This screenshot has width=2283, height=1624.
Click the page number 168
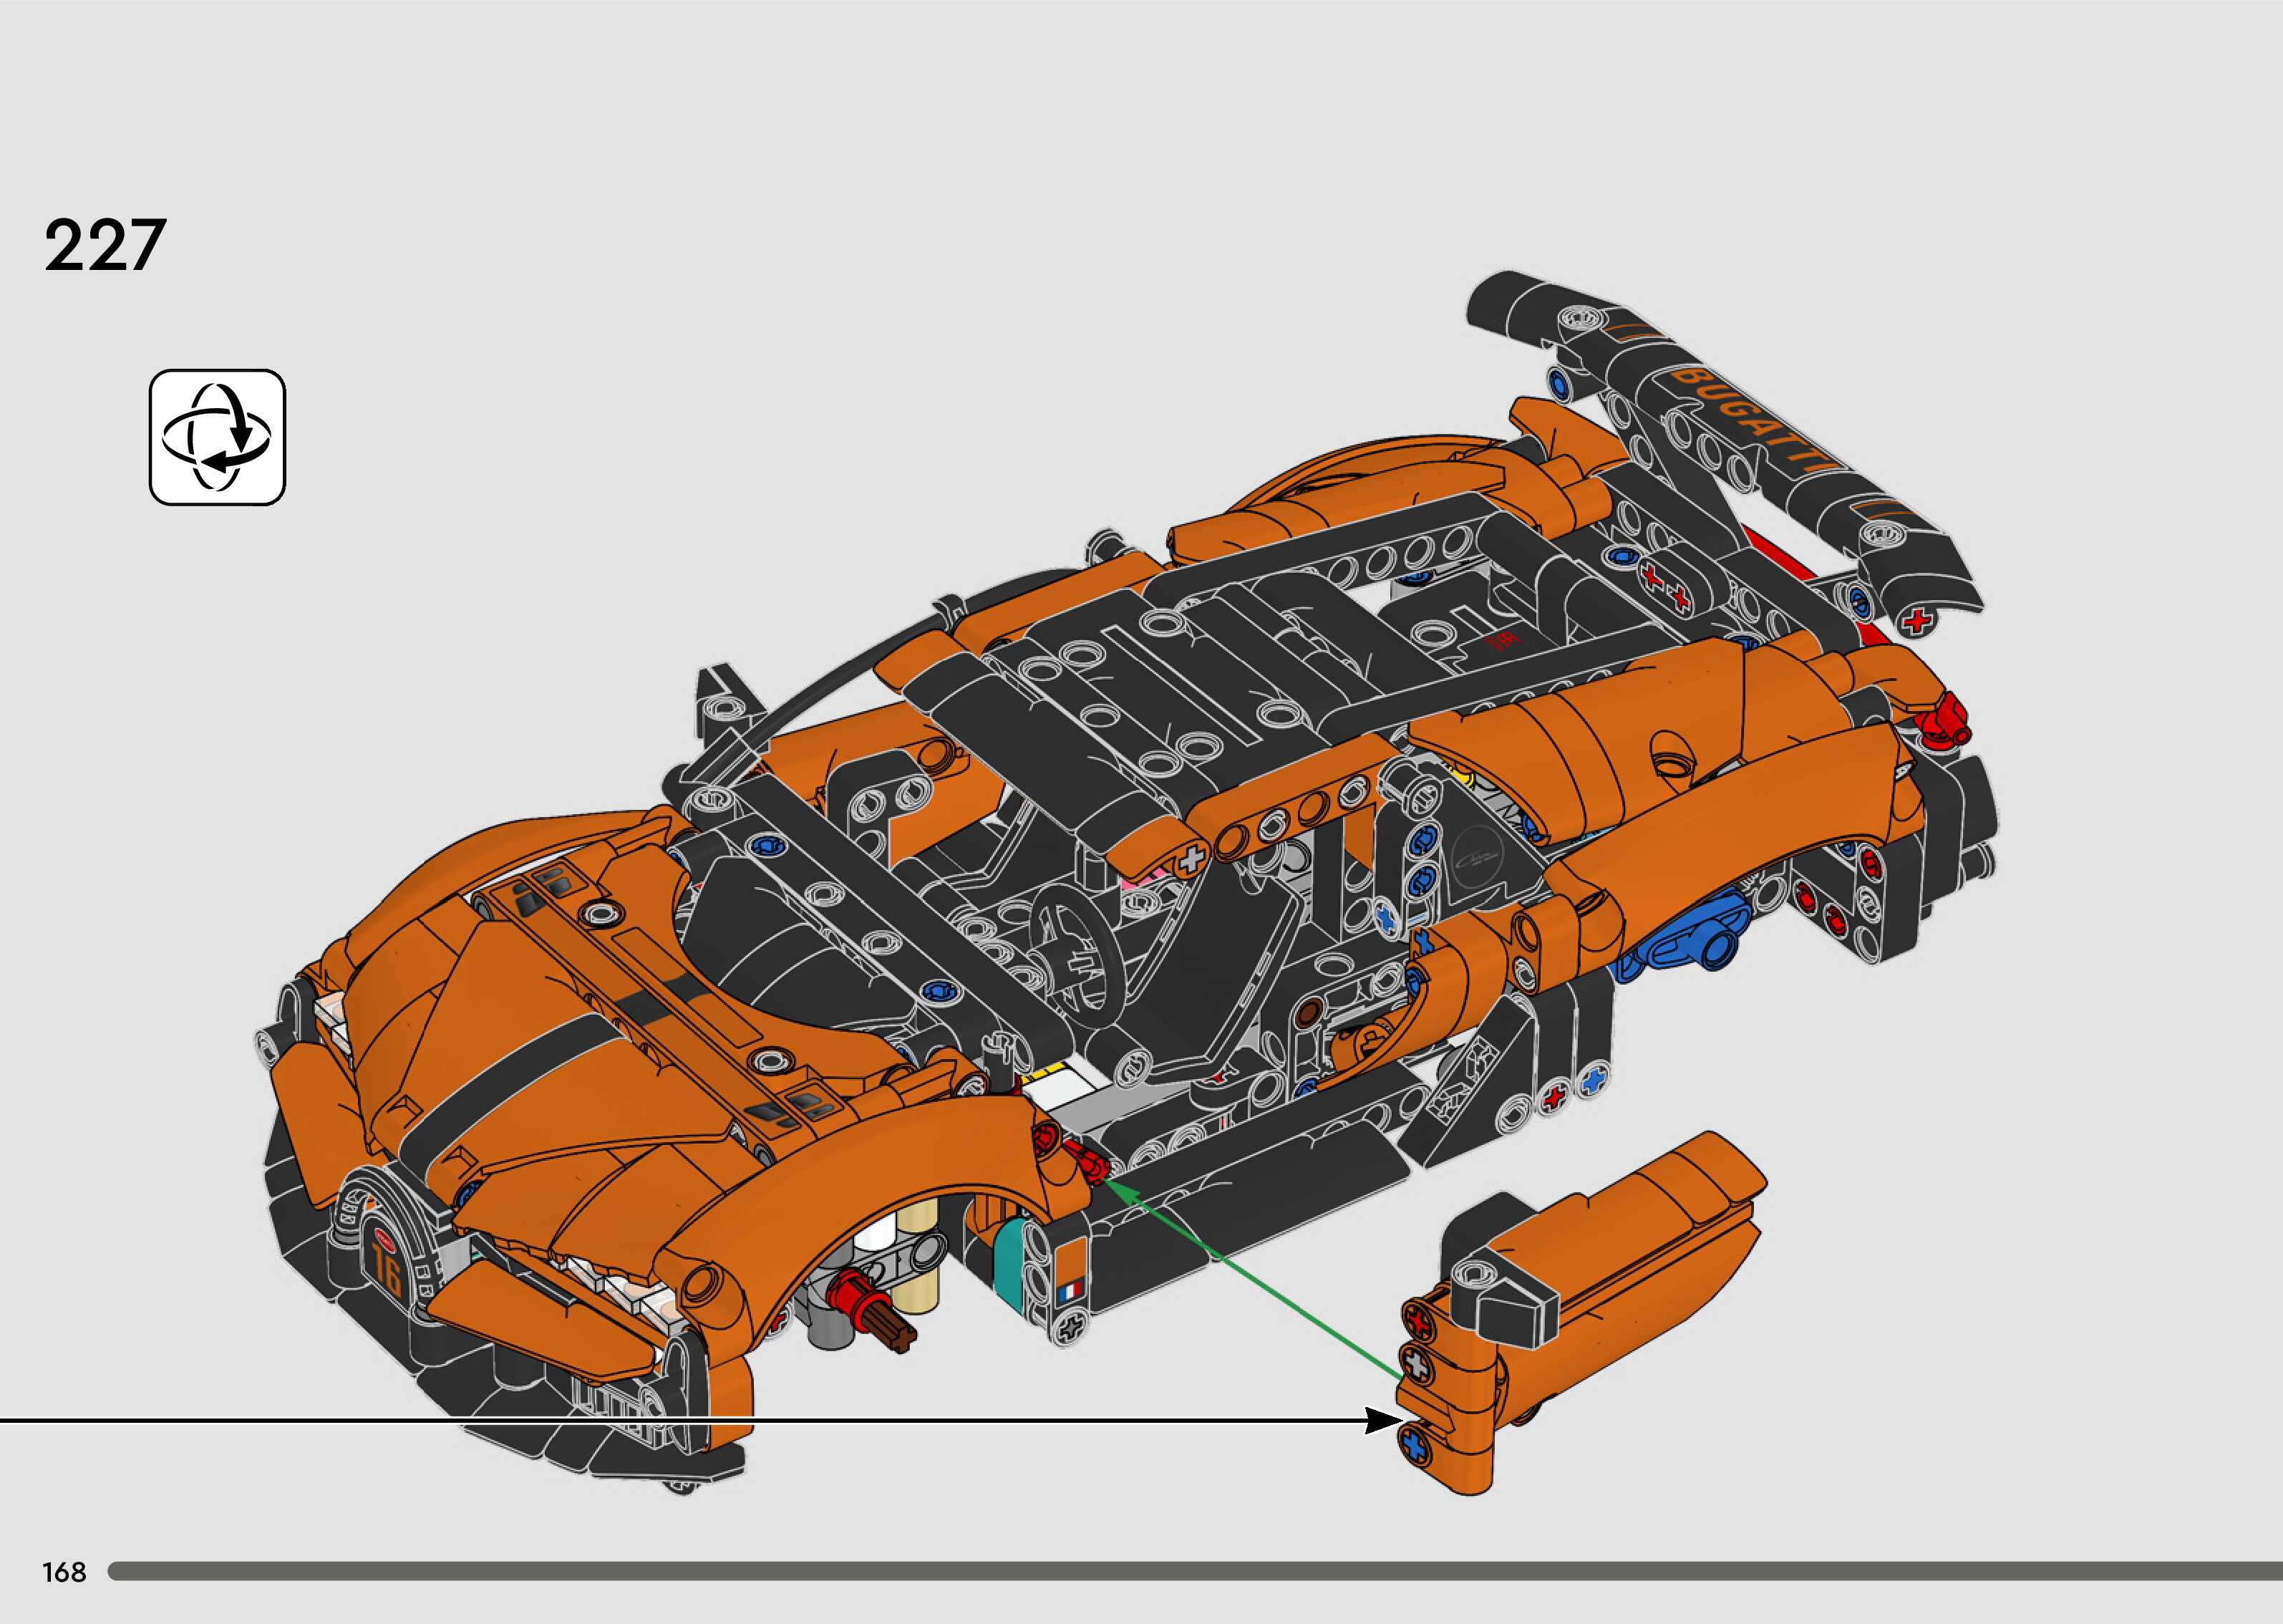(64, 1572)
